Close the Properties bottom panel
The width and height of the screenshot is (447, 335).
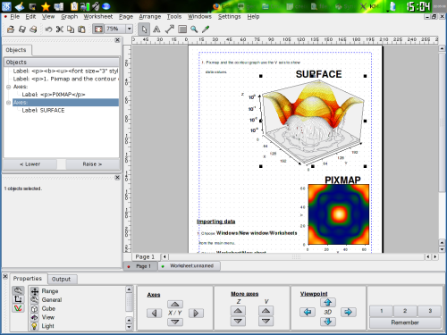coord(5,277)
